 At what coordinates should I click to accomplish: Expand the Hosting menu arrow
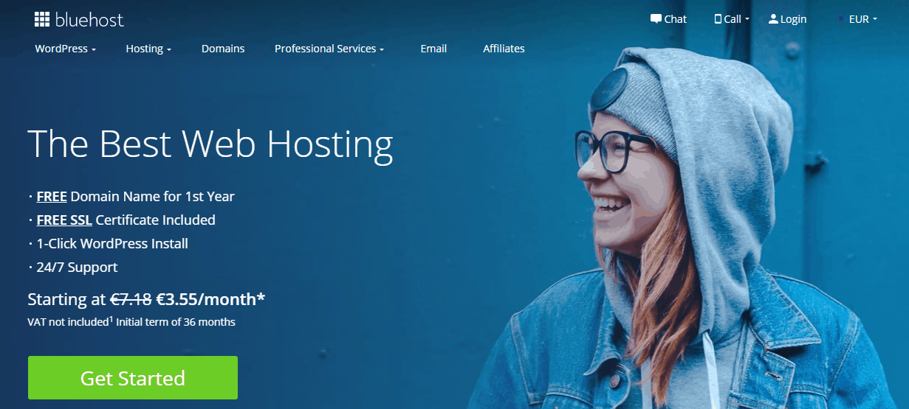169,50
